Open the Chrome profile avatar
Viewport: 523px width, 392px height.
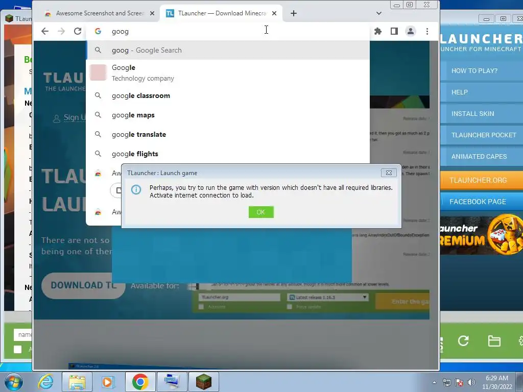pos(410,31)
